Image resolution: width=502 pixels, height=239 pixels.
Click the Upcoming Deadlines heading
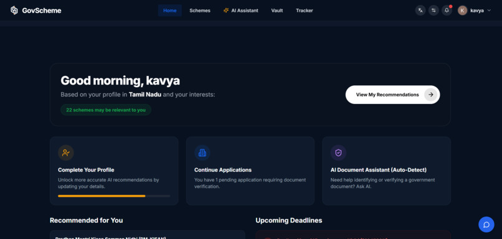point(289,220)
